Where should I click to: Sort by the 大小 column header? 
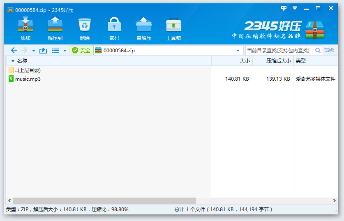point(232,60)
